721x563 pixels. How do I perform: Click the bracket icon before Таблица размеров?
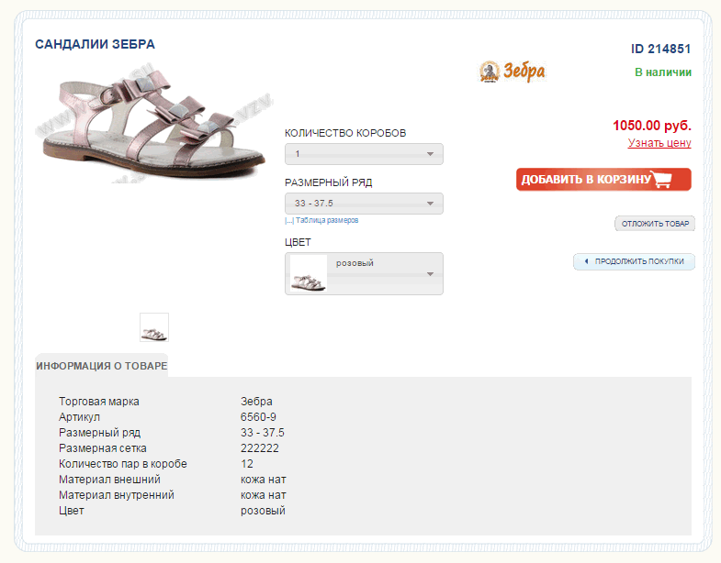click(289, 221)
